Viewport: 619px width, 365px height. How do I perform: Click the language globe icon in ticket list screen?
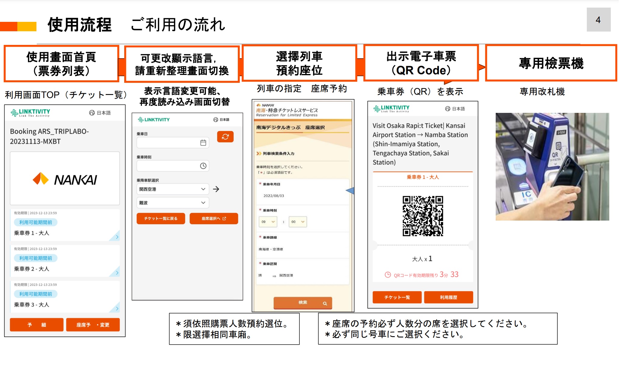[92, 113]
